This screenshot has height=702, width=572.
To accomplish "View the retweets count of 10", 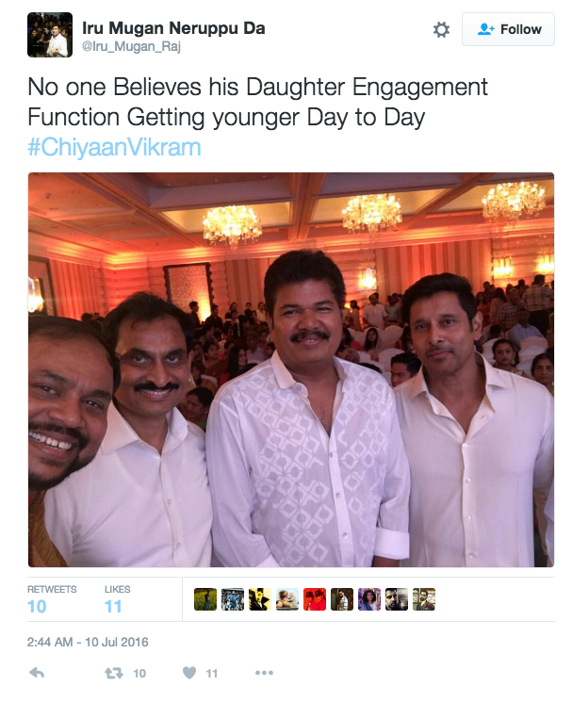I will coord(52,599).
